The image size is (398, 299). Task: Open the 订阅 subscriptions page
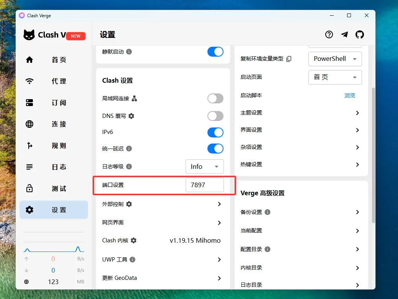(x=54, y=103)
